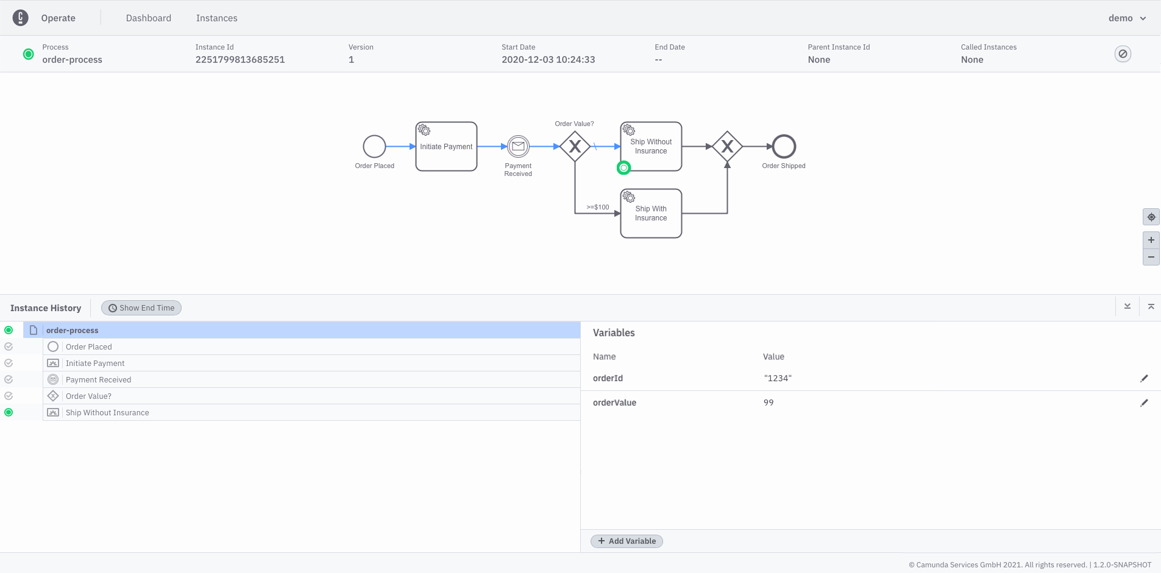Expand the Instance History panel to full screen
1161x573 pixels.
1151,306
